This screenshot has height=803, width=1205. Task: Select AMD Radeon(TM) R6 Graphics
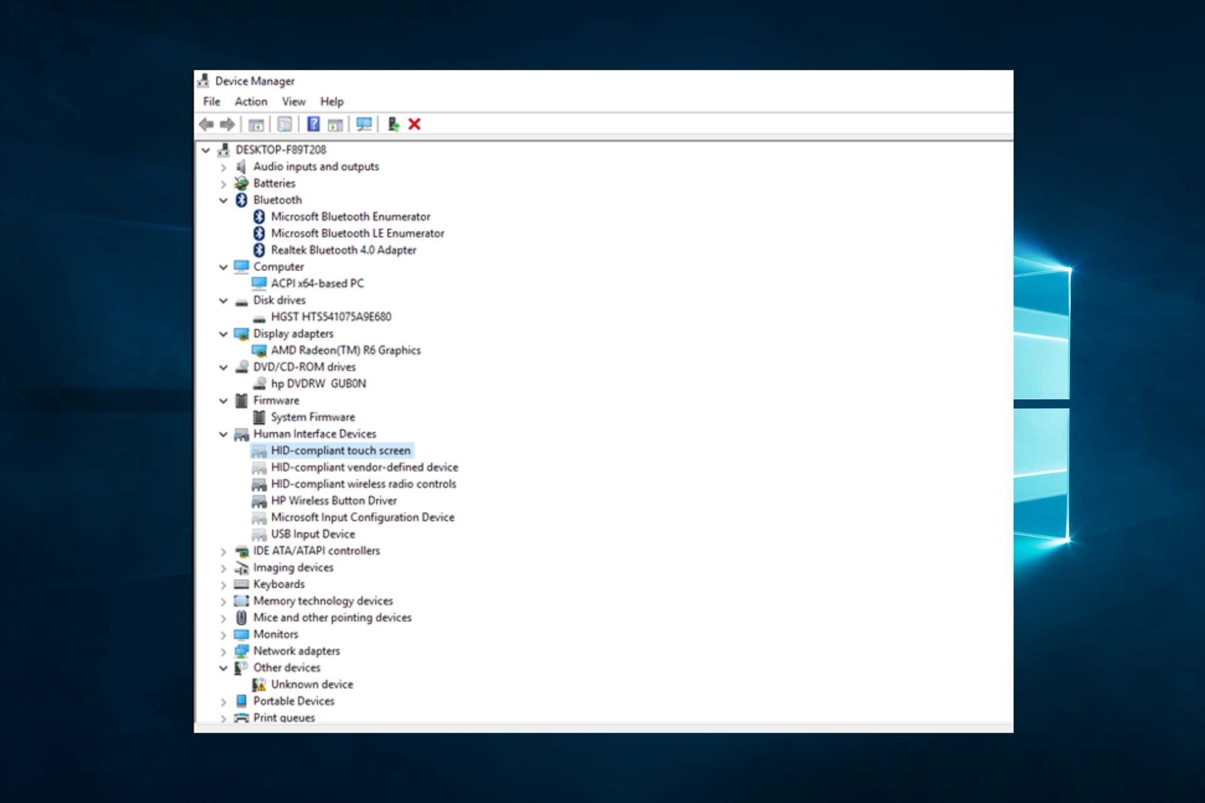pos(345,350)
